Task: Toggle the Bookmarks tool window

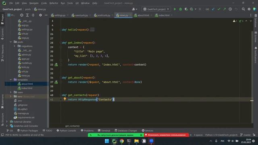Action: (x=2, y=101)
